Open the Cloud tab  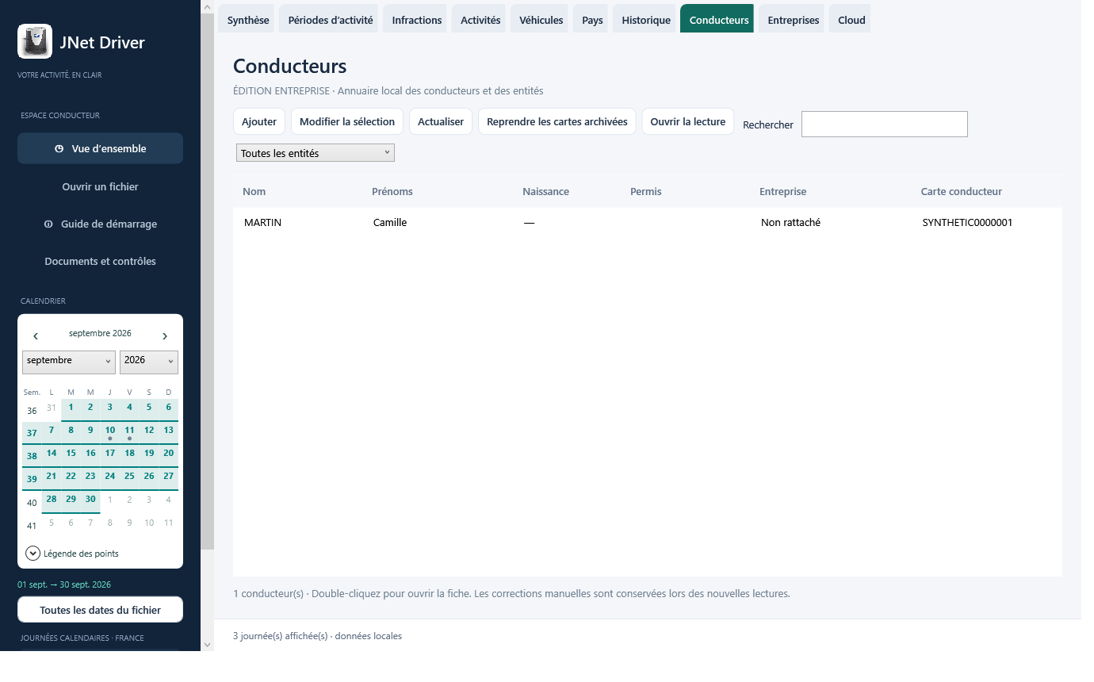pos(851,20)
